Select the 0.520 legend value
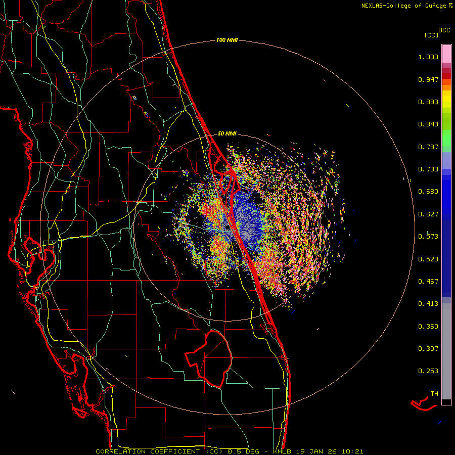 tap(428, 259)
